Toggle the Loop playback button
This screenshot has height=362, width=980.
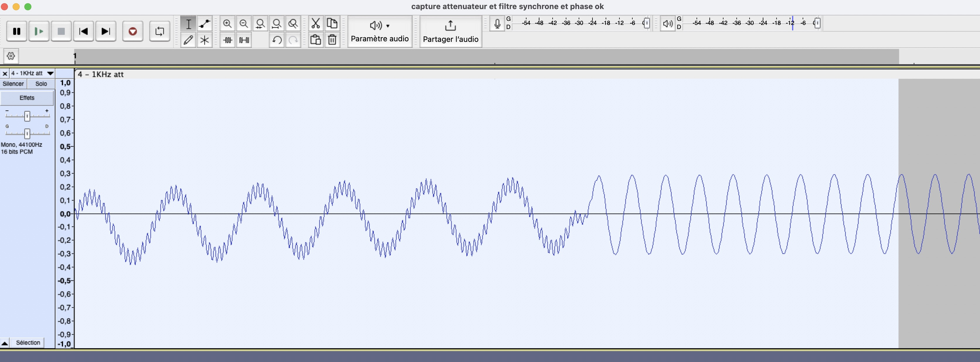(x=159, y=31)
